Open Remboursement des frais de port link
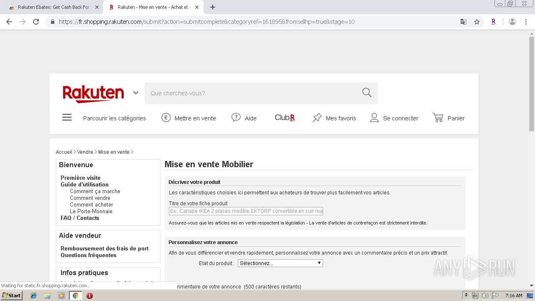 (104, 248)
